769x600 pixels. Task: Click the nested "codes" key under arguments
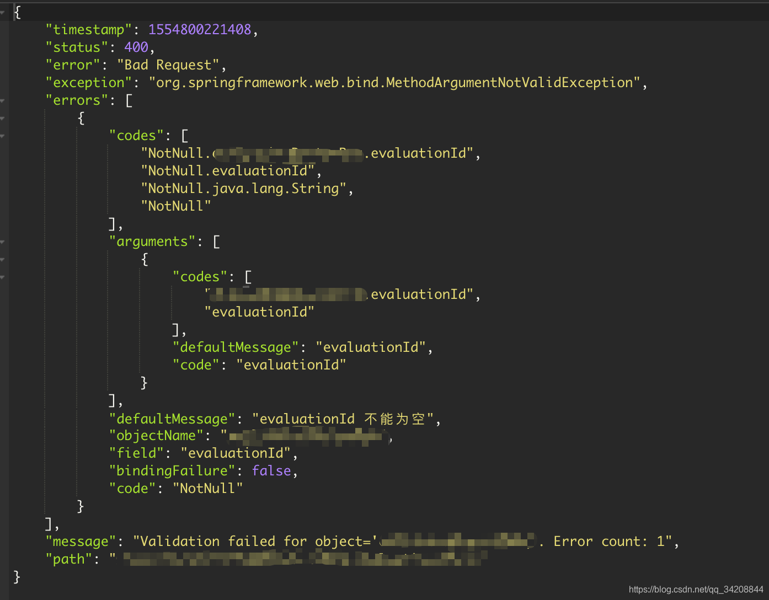pyautogui.click(x=200, y=277)
